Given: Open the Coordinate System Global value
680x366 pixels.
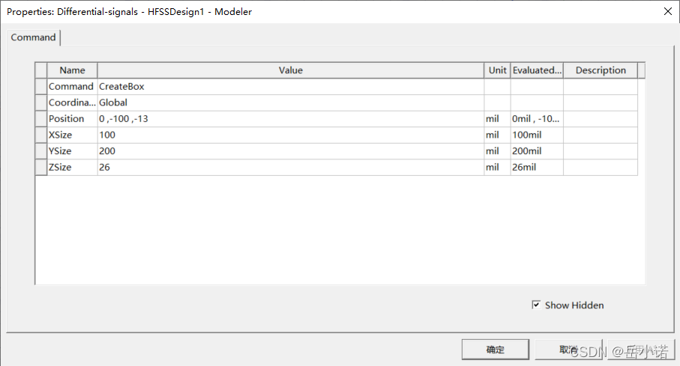Looking at the screenshot, I should pyautogui.click(x=291, y=103).
